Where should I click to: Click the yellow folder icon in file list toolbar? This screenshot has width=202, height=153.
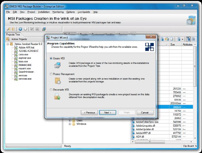(x=167, y=39)
